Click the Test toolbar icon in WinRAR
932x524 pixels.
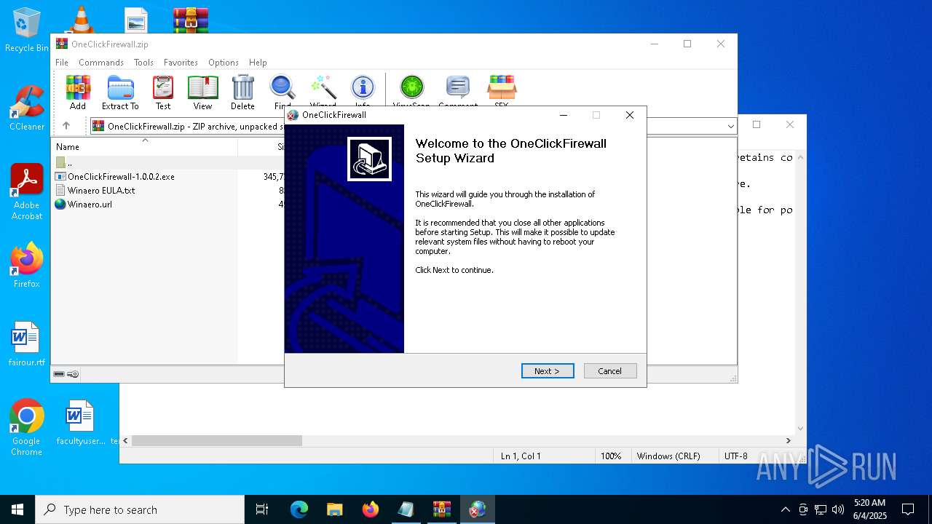coord(163,92)
